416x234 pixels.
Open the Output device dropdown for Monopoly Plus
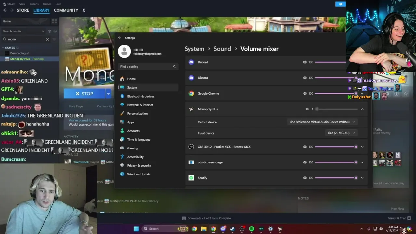click(322, 122)
